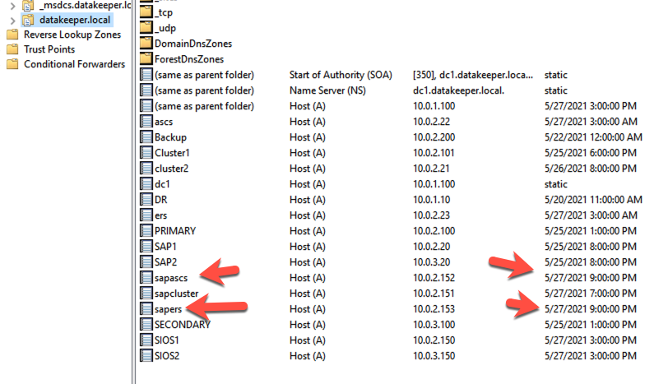
Task: Select the ForestDnsZones entry
Action: [x=188, y=59]
